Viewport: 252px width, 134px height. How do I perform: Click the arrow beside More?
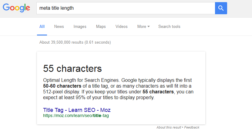point(149,26)
